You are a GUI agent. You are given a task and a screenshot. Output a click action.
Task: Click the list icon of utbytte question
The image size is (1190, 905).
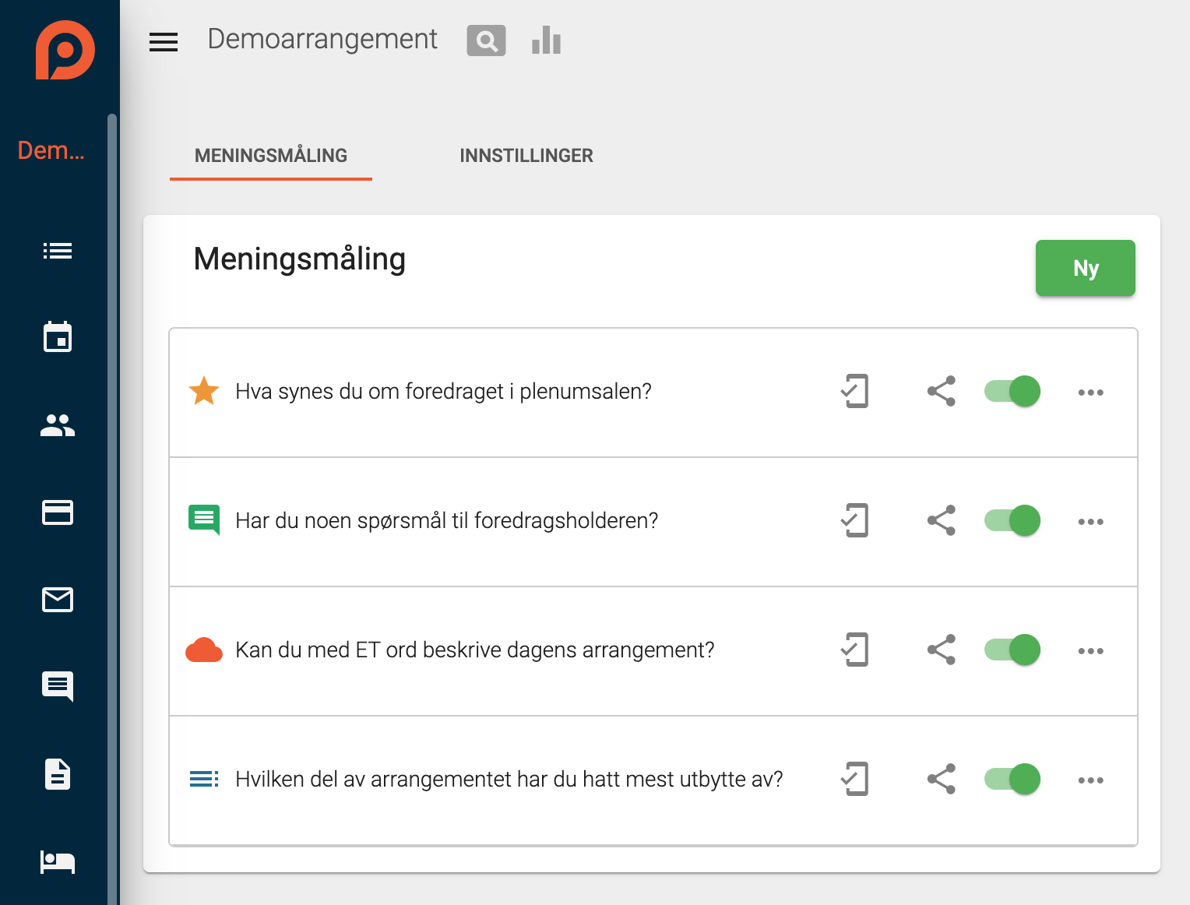tap(204, 779)
